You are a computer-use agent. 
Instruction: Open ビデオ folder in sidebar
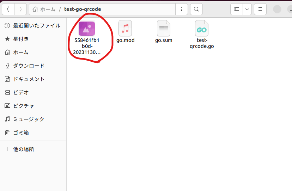click(33, 93)
